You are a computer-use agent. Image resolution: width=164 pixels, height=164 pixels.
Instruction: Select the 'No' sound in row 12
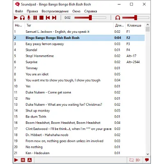click(x=79, y=98)
